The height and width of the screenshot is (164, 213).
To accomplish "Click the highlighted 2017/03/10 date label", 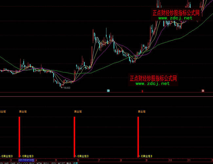I will pos(26,160).
